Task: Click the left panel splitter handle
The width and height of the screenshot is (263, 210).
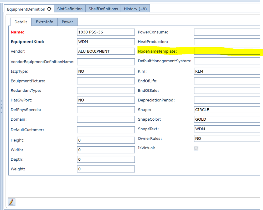Action: click(1, 106)
